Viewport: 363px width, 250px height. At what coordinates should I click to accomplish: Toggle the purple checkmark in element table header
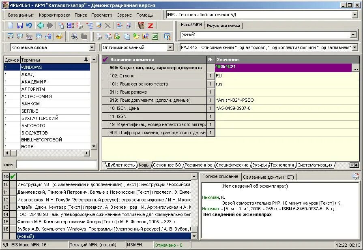coord(105,60)
